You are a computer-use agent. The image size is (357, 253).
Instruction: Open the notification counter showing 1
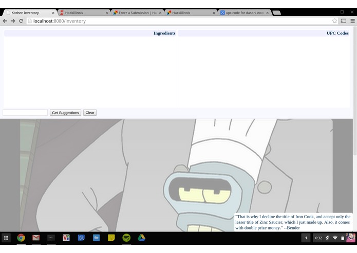pyautogui.click(x=306, y=238)
